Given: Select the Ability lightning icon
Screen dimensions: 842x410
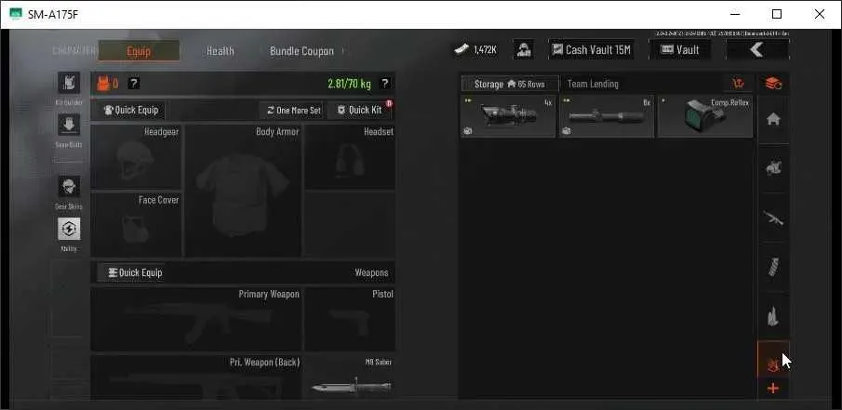Looking at the screenshot, I should pyautogui.click(x=69, y=229).
